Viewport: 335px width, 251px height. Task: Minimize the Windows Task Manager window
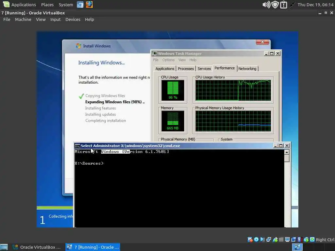(266, 54)
